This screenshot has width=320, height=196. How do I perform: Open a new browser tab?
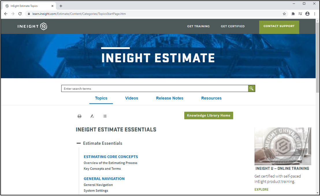point(61,6)
